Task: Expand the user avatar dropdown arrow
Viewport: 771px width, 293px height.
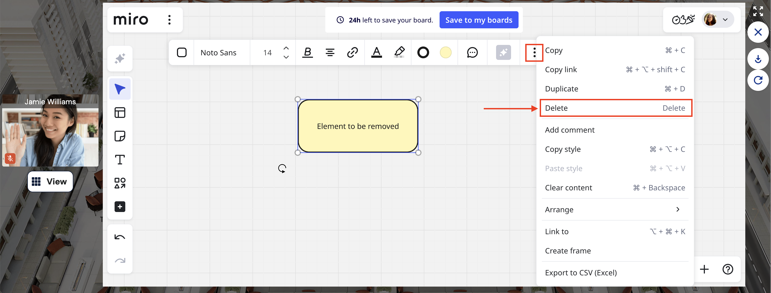Action: (x=725, y=20)
